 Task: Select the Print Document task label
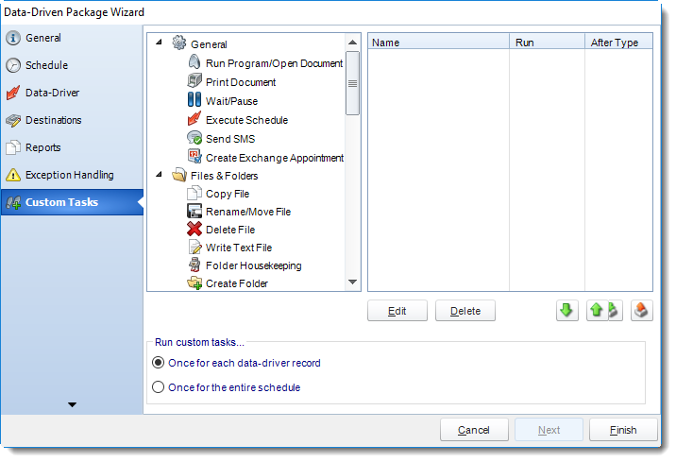[241, 82]
